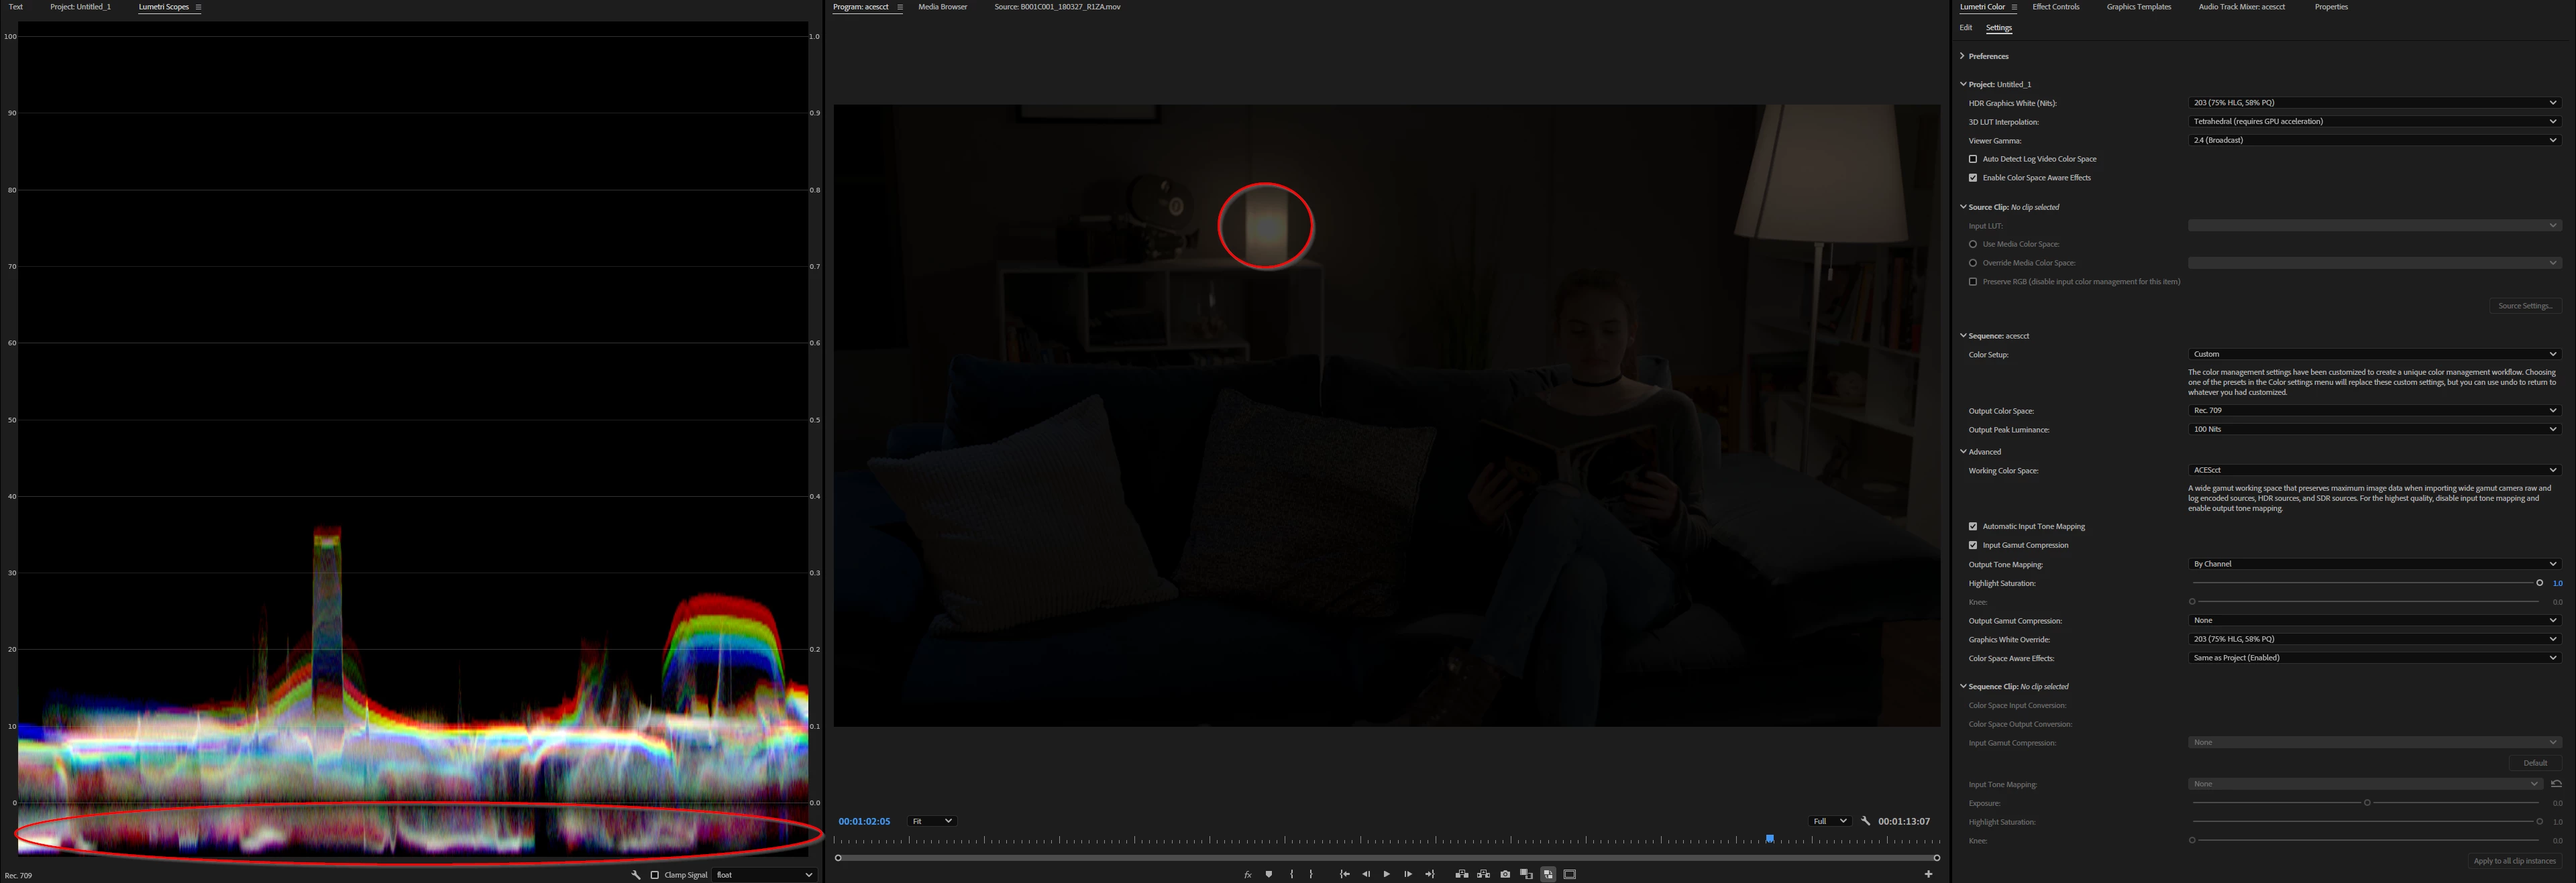Click the Go to In point icon
This screenshot has height=883, width=2576.
[1344, 874]
